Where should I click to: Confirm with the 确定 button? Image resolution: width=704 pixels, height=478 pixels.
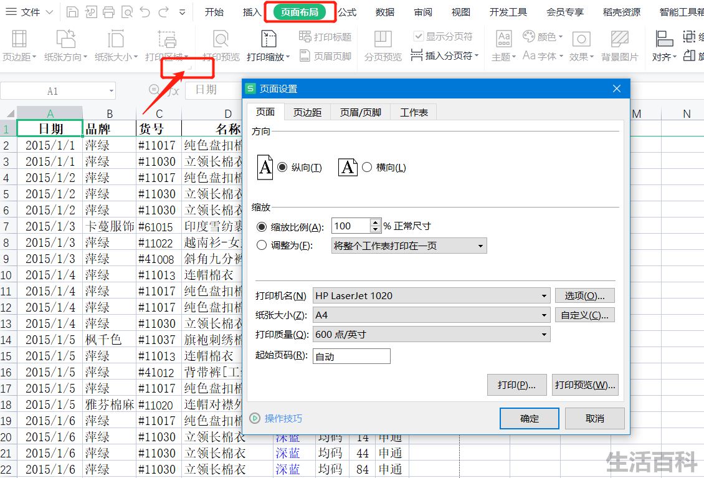pyautogui.click(x=530, y=418)
